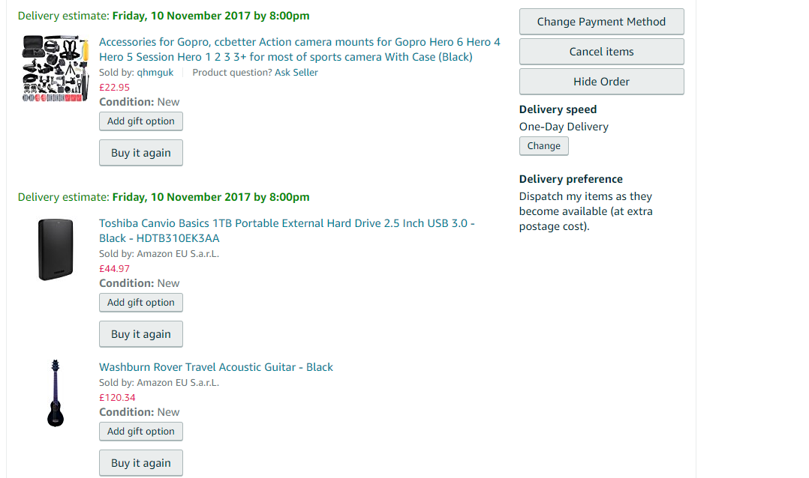Change the One-Day Delivery speed

pos(544,146)
